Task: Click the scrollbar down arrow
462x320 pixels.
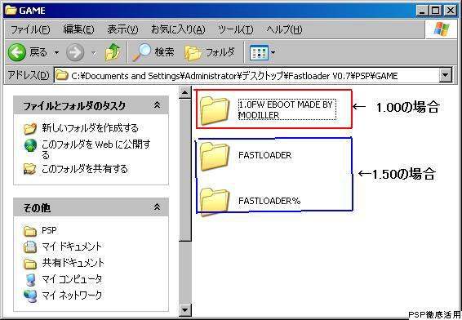Action: [x=185, y=309]
